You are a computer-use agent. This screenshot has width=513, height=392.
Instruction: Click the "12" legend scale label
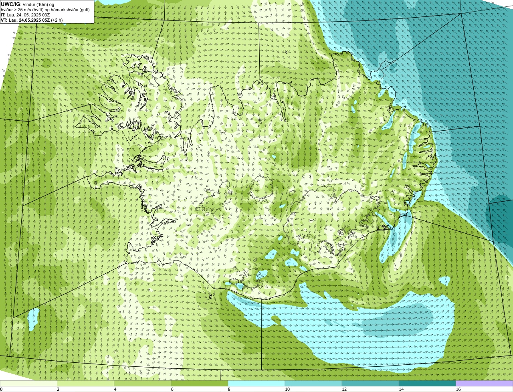click(x=344, y=389)
